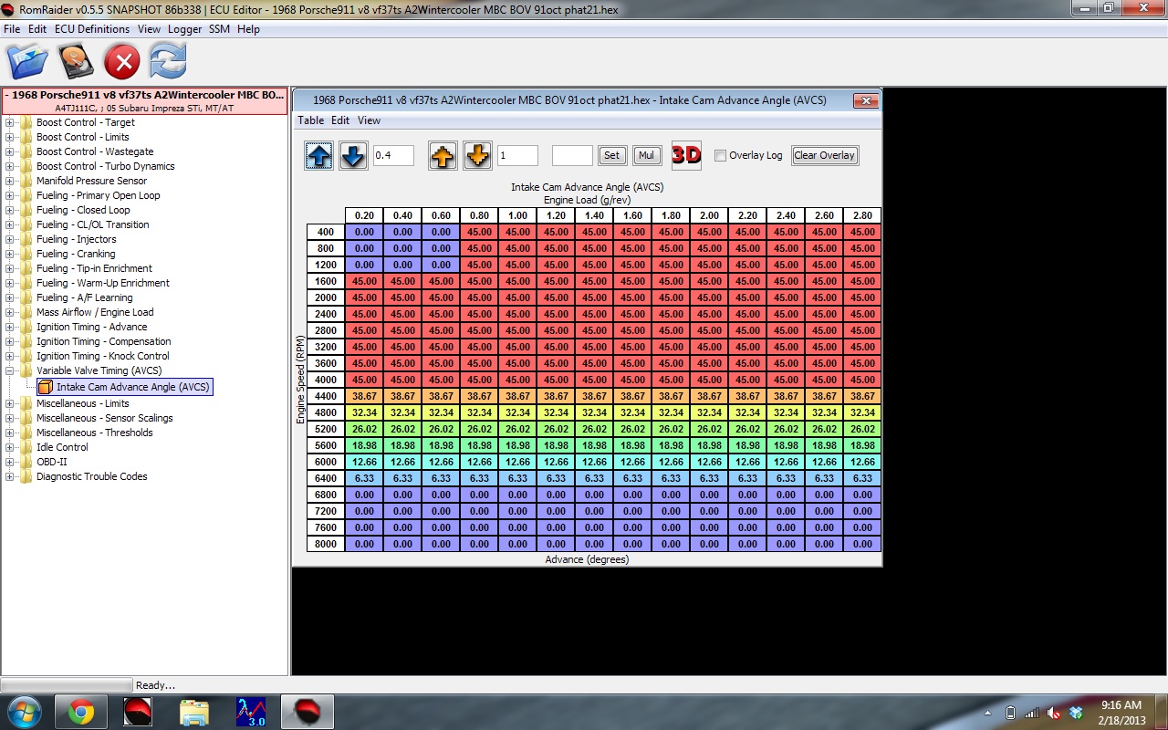Select the 1968 Porsche911 ROM root node
Image resolution: width=1168 pixels, height=730 pixels.
coord(144,100)
